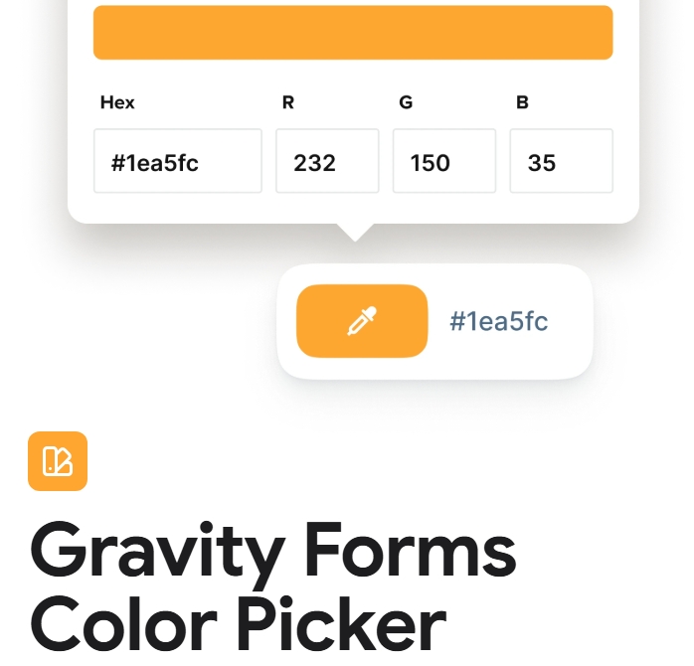Focus the Hex input showing #1ea5fc
The width and height of the screenshot is (694, 666).
(x=178, y=161)
